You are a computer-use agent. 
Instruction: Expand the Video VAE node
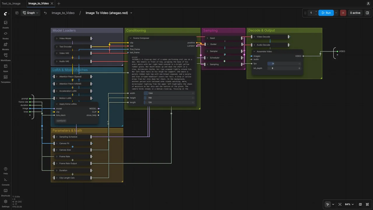(57, 53)
